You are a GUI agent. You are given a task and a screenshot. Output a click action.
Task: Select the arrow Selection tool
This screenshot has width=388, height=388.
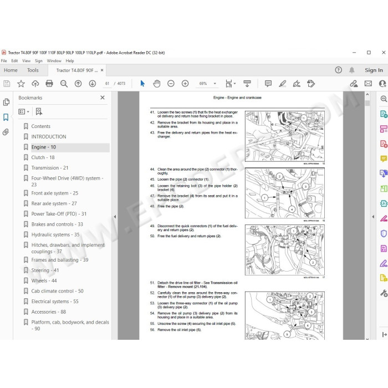[x=142, y=84]
